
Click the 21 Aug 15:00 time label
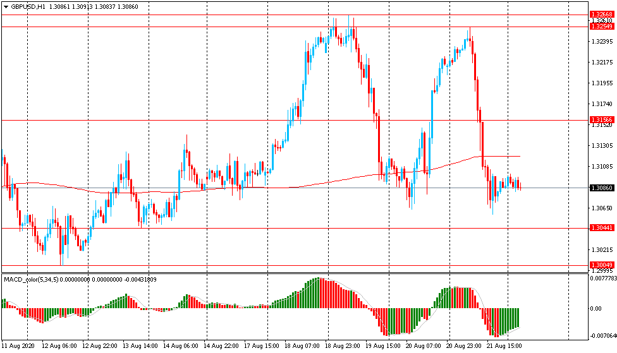(504, 346)
